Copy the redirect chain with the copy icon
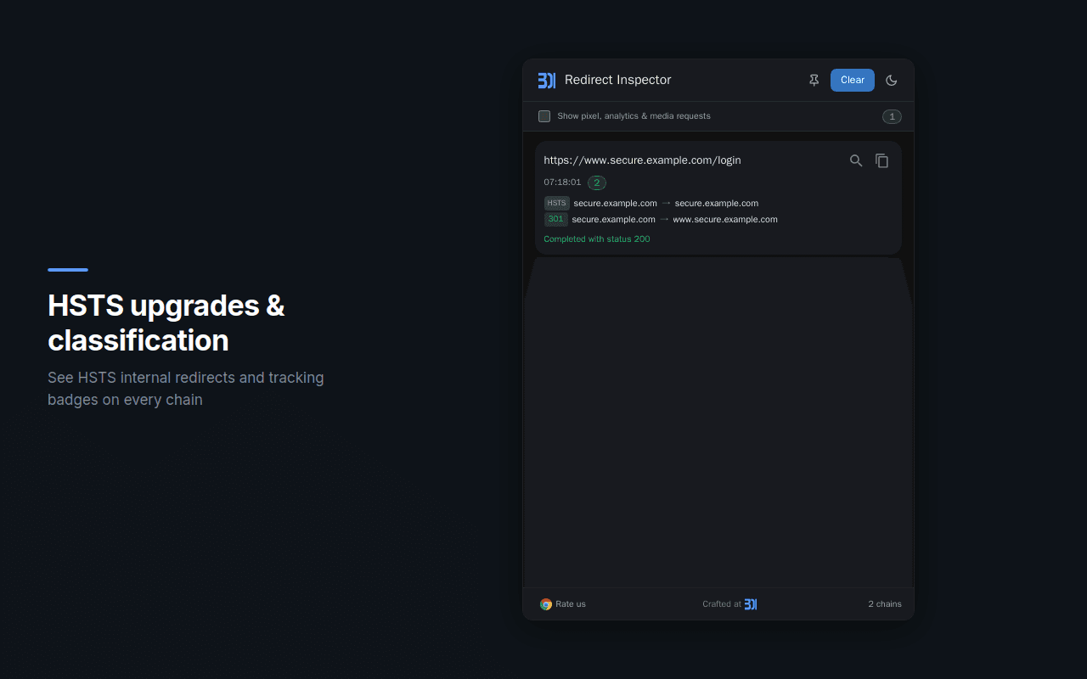This screenshot has width=1087, height=679. [x=881, y=160]
